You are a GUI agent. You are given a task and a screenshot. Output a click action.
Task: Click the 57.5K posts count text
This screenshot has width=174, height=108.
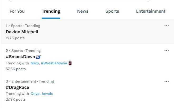pyautogui.click(x=16, y=69)
